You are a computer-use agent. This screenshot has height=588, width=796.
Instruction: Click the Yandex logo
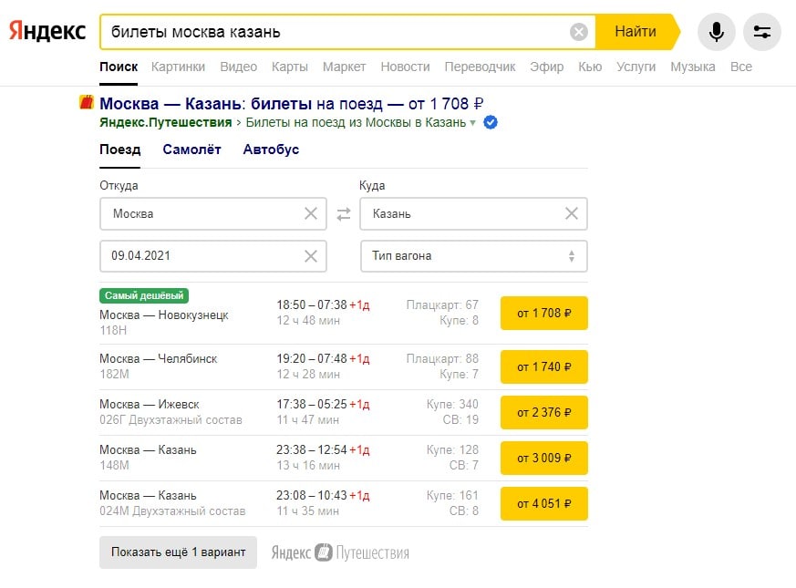tap(47, 32)
